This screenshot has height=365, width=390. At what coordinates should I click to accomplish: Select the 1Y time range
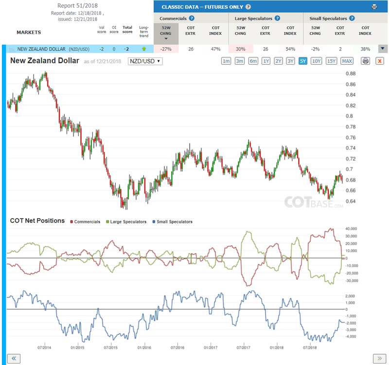pyautogui.click(x=266, y=61)
